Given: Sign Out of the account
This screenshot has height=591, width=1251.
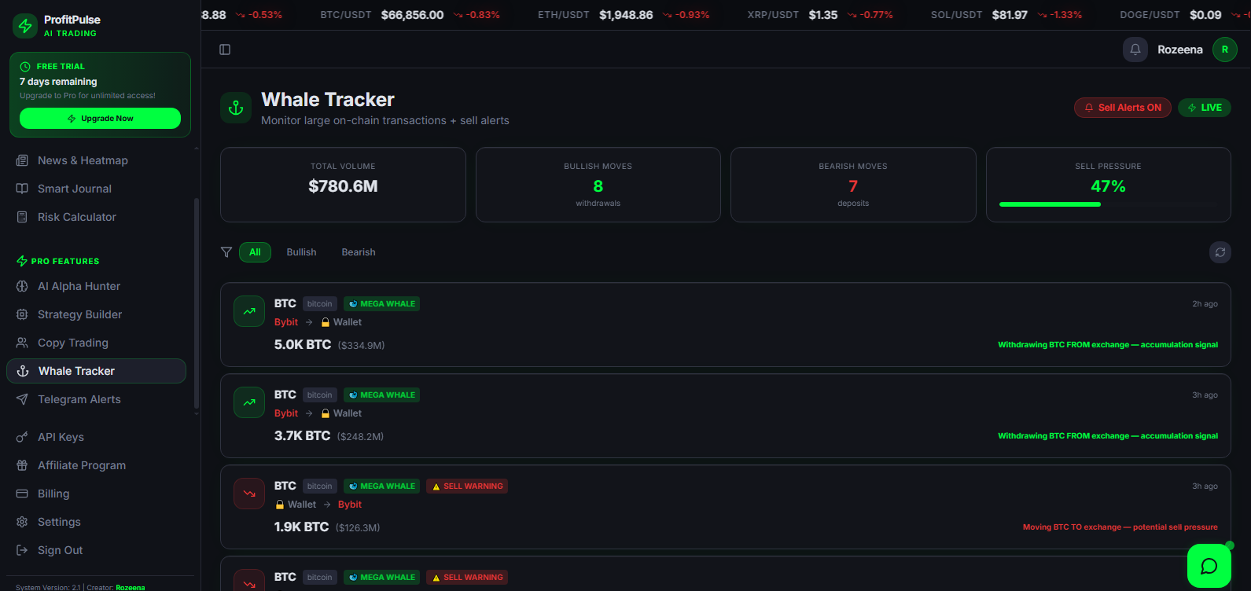Looking at the screenshot, I should (96, 550).
